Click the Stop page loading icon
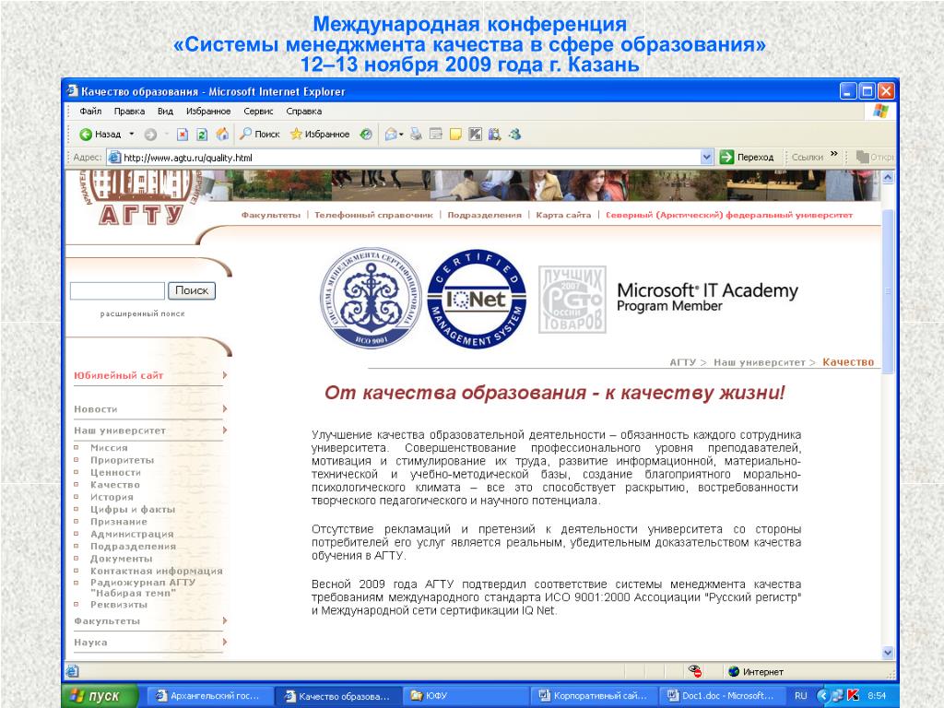The width and height of the screenshot is (944, 708). tap(183, 135)
